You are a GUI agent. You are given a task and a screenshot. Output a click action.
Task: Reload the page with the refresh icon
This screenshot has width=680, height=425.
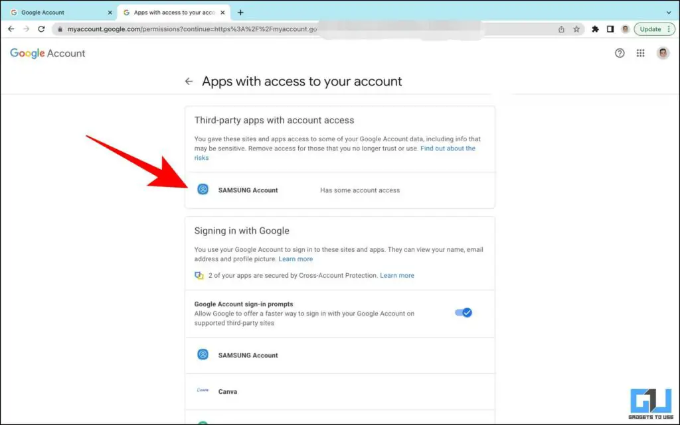tap(41, 29)
